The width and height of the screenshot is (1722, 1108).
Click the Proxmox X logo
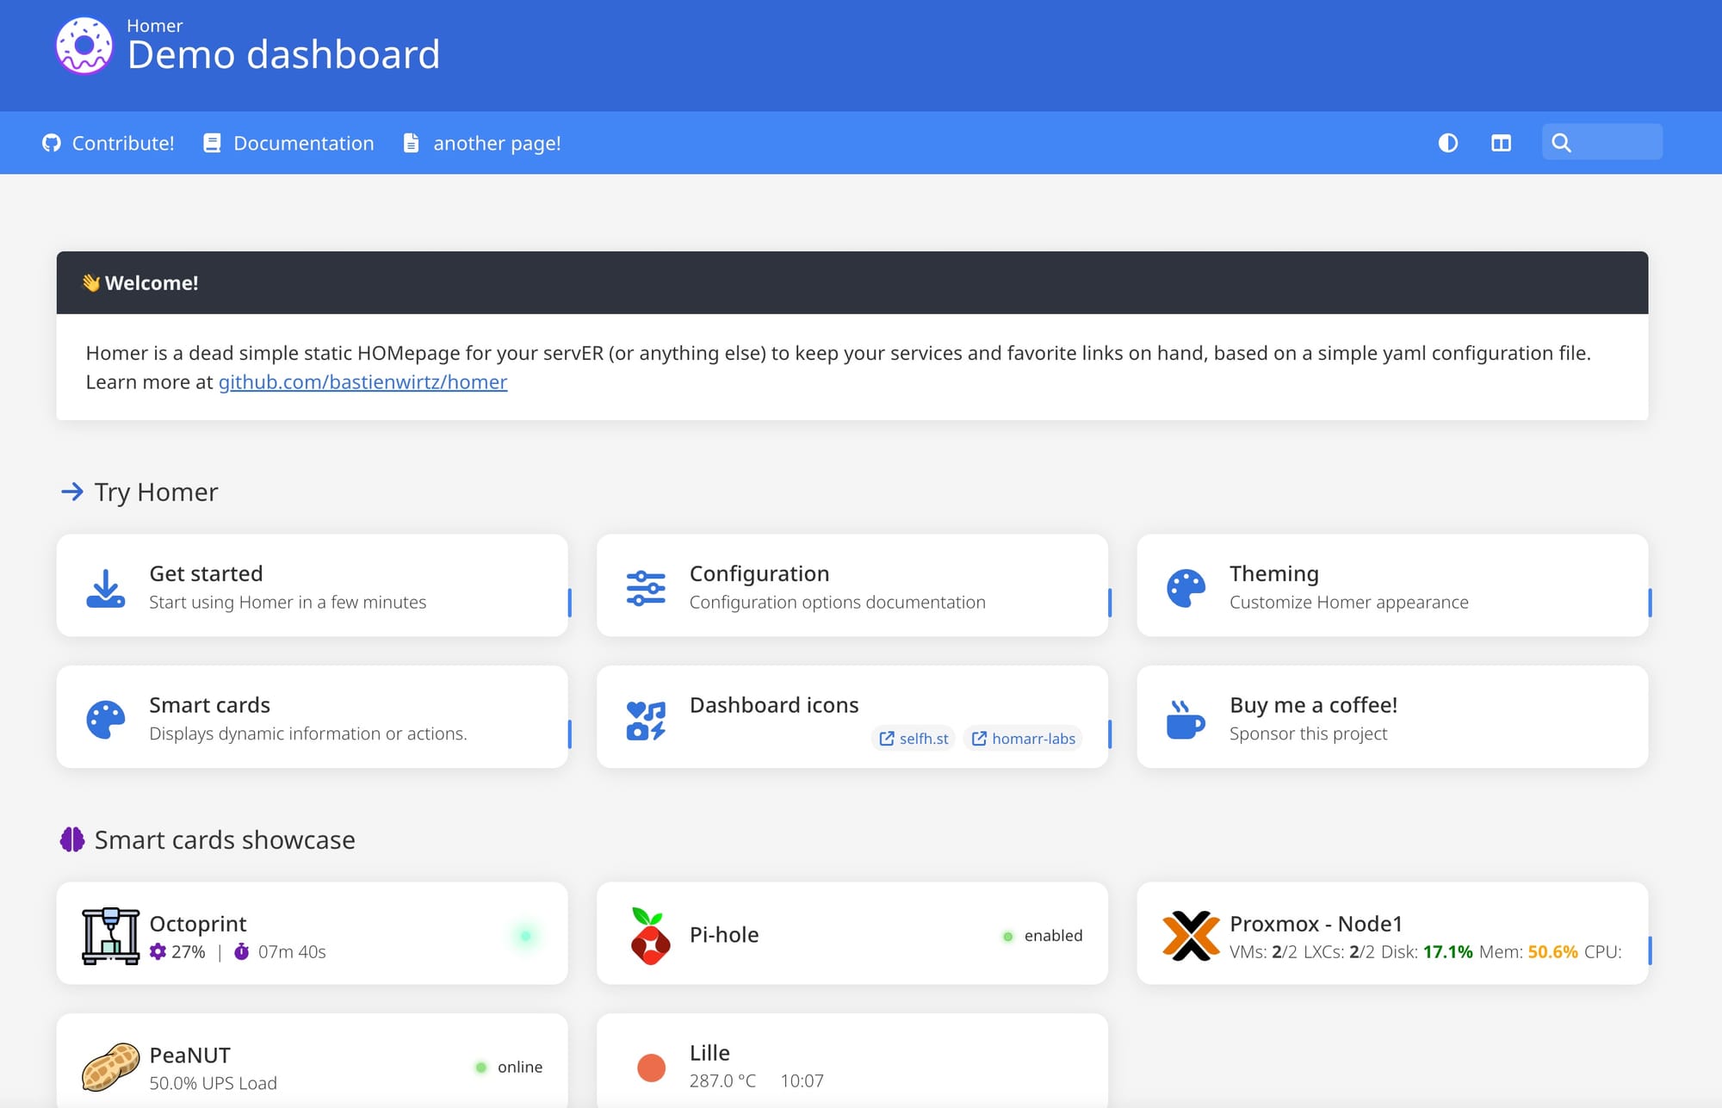coord(1191,936)
